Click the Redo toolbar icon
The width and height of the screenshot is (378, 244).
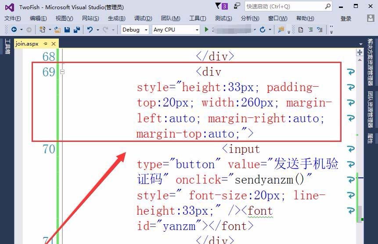(106, 30)
